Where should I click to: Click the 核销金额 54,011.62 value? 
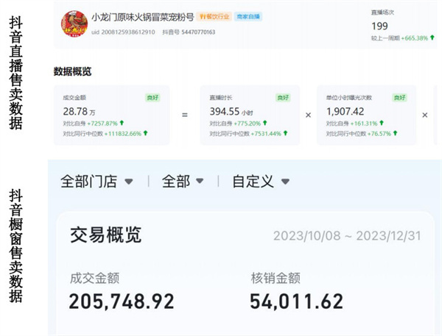pyautogui.click(x=297, y=301)
